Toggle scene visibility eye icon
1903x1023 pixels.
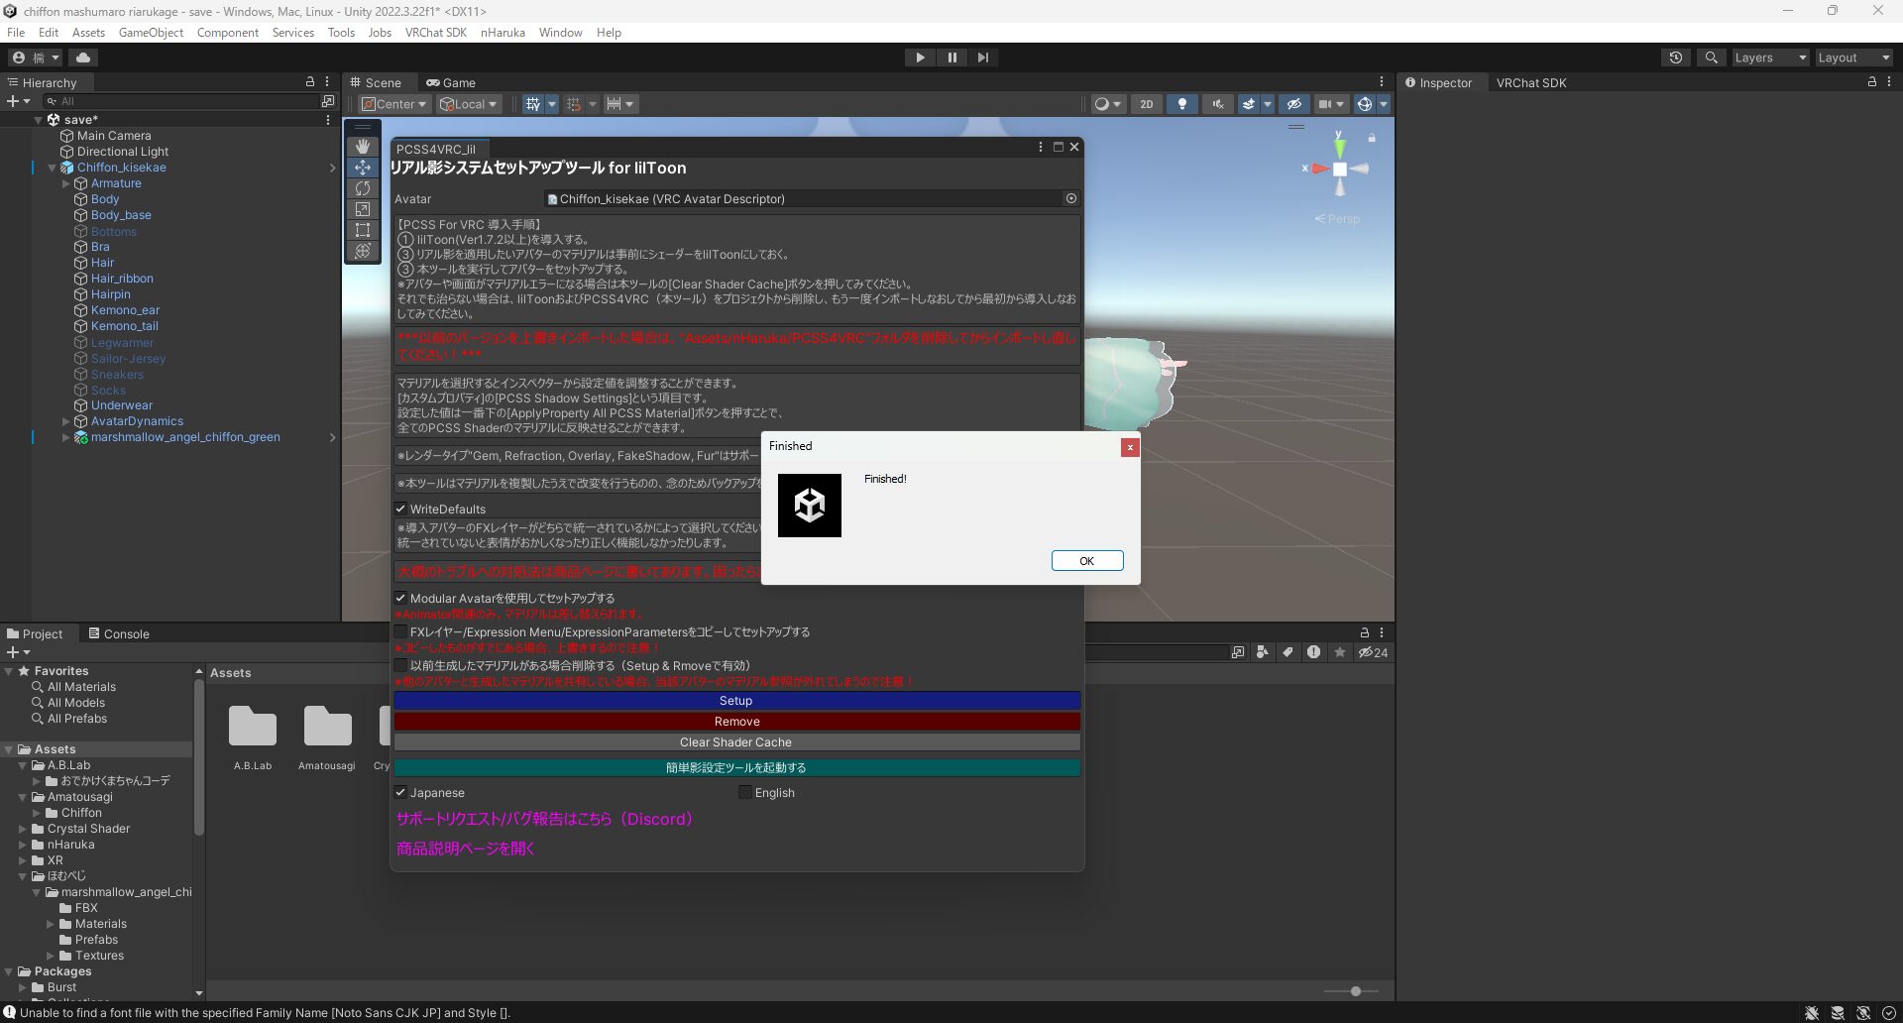coord(1294,104)
